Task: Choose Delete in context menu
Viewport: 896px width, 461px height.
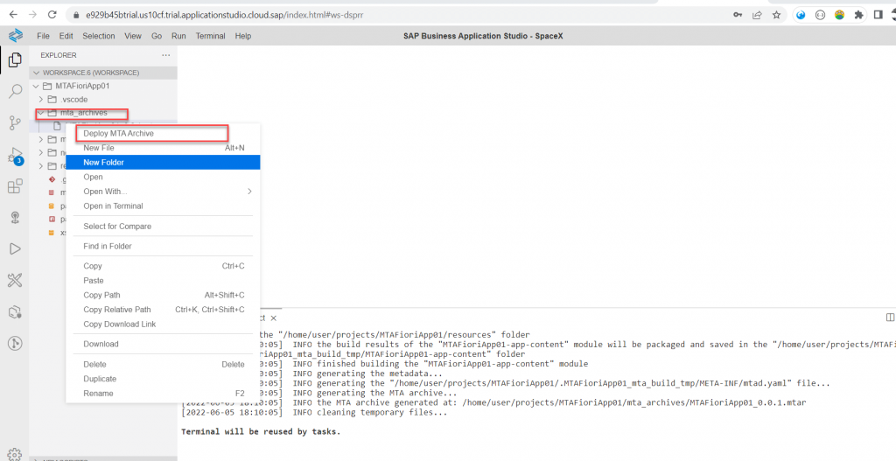Action: click(x=164, y=365)
